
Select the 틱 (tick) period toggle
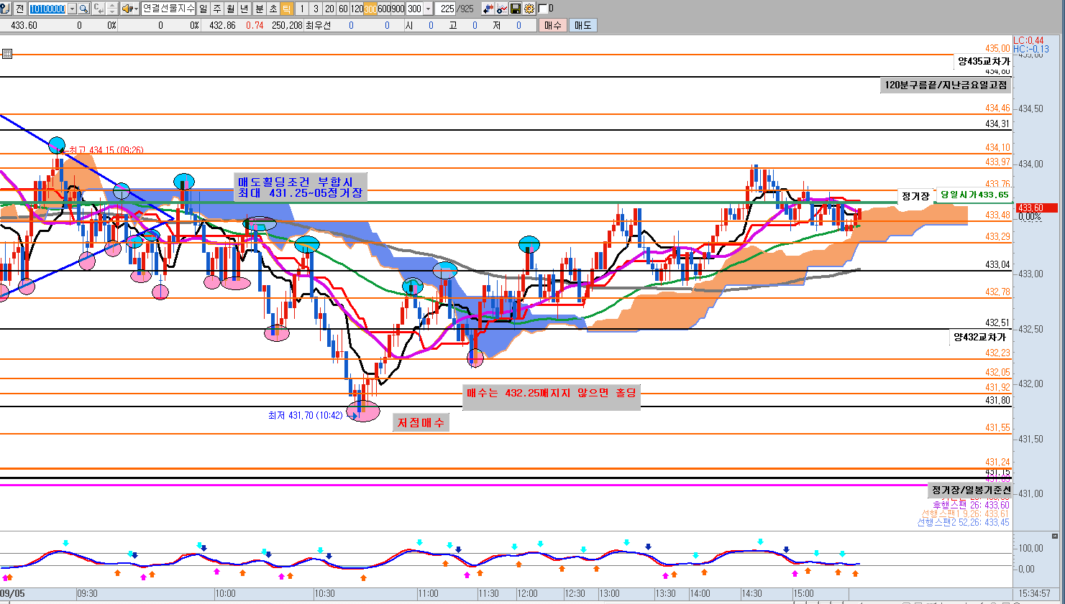[x=286, y=9]
